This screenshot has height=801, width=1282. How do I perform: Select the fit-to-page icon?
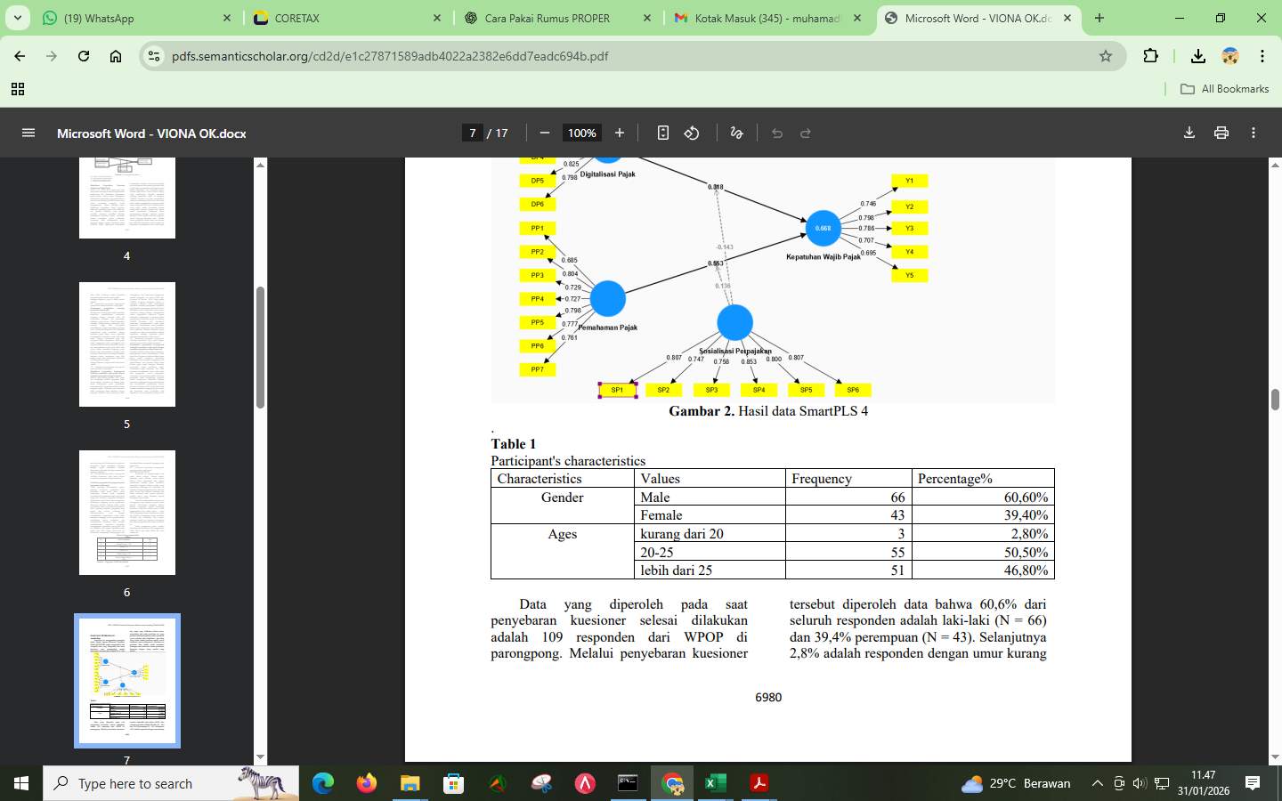662,133
